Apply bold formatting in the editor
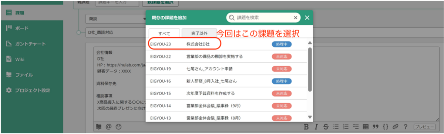 point(306,127)
